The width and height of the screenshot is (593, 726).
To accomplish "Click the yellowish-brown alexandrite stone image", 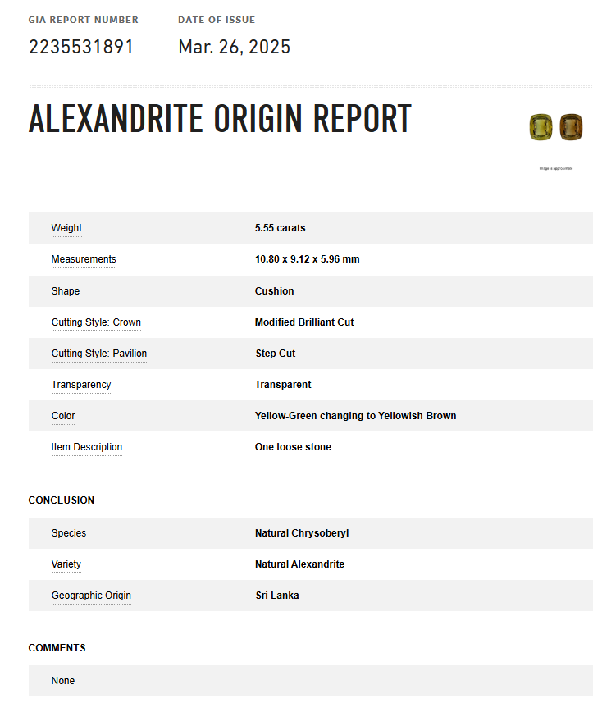I will pyautogui.click(x=571, y=126).
